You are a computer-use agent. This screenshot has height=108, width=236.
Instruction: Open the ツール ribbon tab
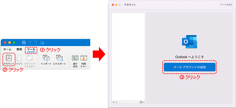tap(31, 49)
